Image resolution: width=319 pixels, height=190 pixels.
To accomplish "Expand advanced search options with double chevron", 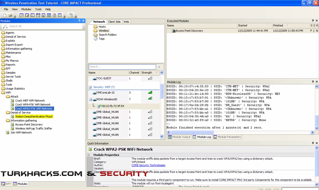I will coord(159,67).
